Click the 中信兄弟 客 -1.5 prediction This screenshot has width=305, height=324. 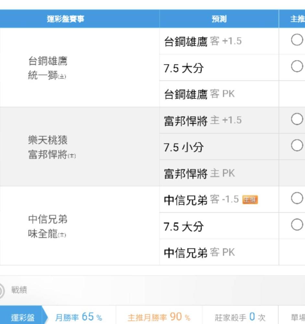click(201, 200)
